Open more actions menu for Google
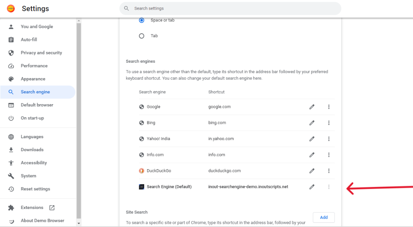 329,107
